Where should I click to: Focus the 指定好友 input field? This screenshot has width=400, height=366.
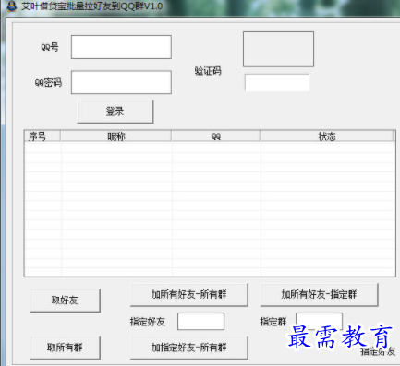pyautogui.click(x=200, y=322)
